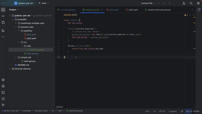Open the Run tool window
The image size is (202, 114).
[3, 86]
